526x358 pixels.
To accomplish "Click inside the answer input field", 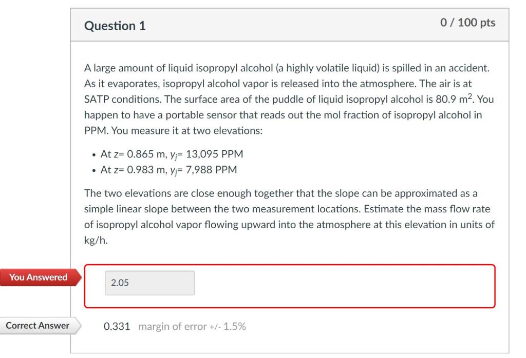I will click(x=149, y=283).
